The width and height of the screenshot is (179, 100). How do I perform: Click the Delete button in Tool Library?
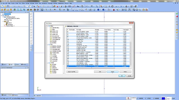point(112,72)
